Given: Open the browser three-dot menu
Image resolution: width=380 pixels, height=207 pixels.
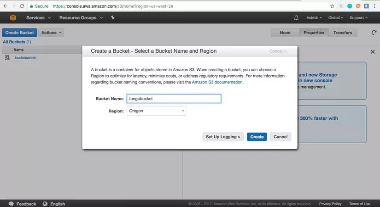Looking at the screenshot, I should [x=374, y=6].
